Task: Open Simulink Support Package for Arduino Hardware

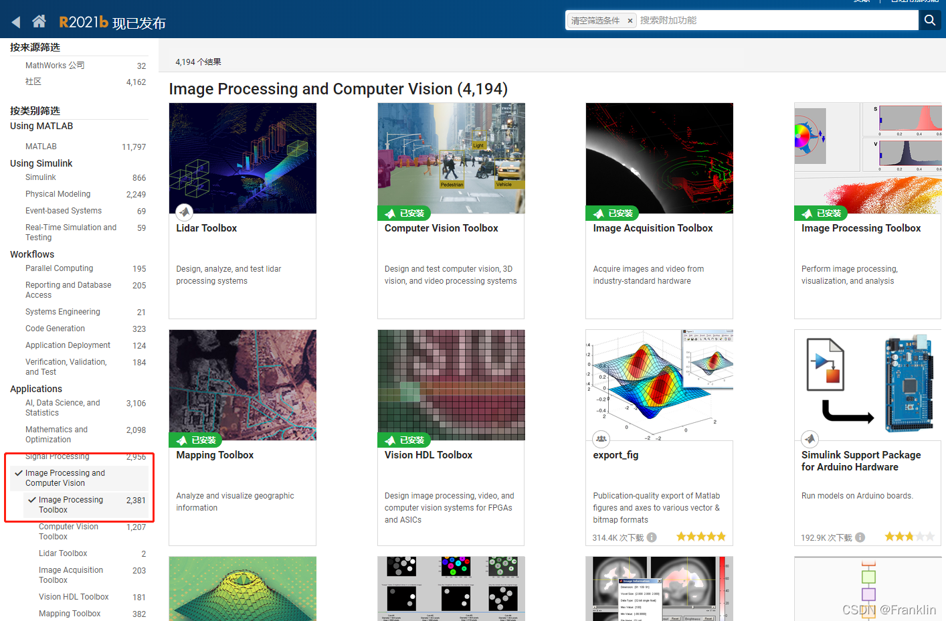Action: click(861, 461)
